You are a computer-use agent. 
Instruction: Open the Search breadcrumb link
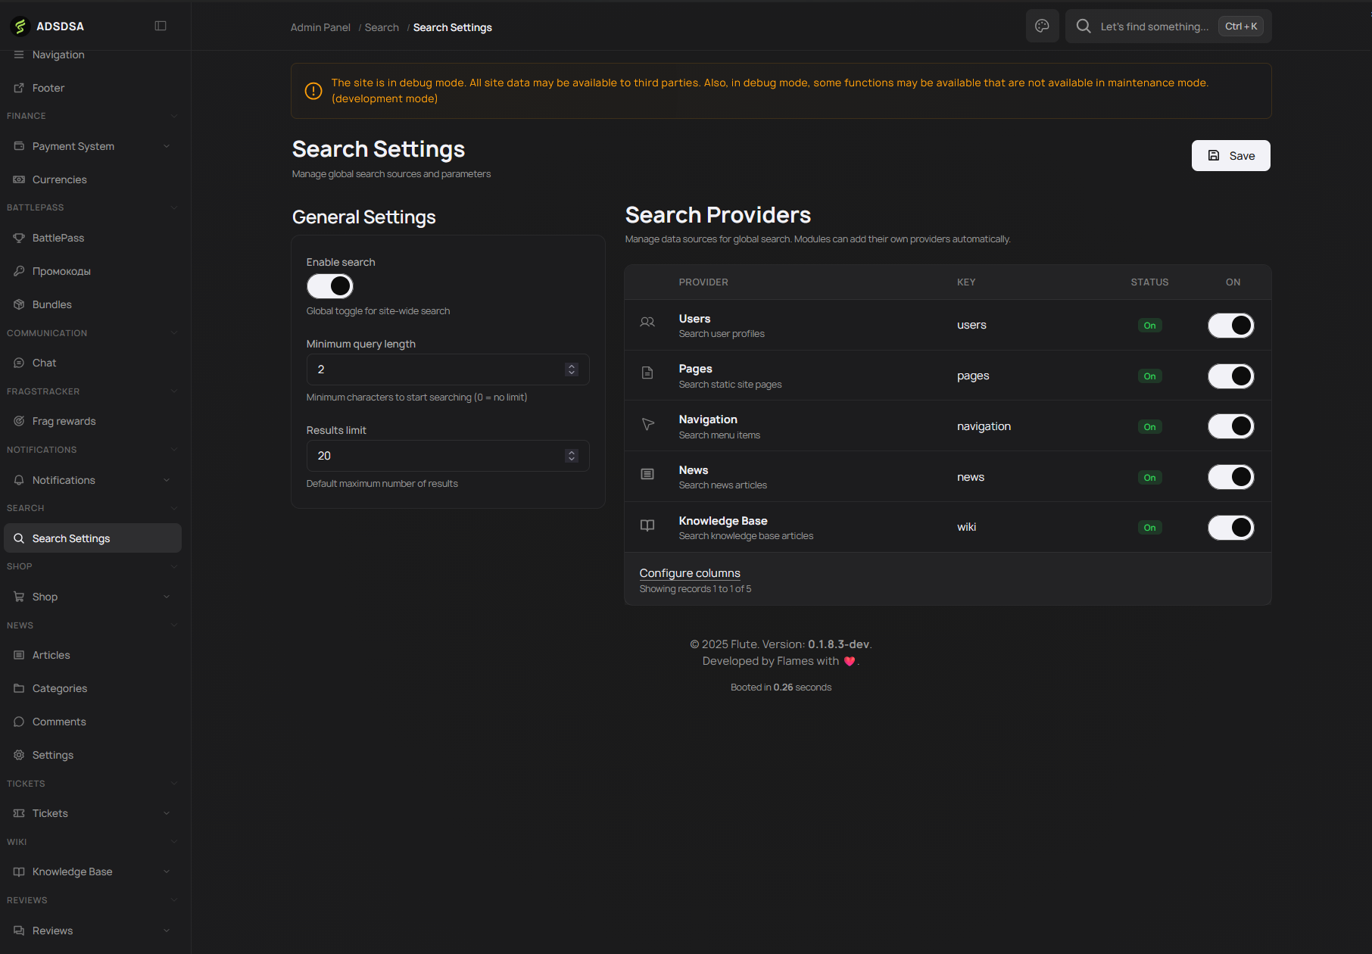point(382,27)
